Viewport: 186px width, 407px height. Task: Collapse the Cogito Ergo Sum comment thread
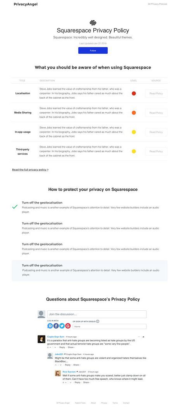(139, 337)
